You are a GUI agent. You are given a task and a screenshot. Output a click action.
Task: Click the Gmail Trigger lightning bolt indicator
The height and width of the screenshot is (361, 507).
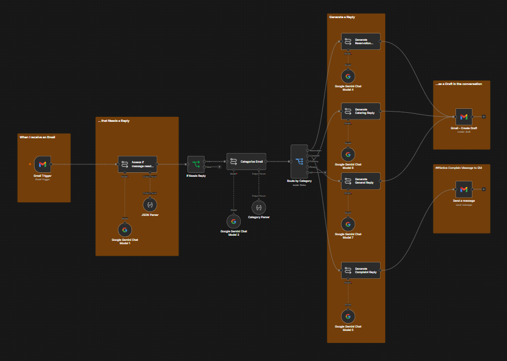point(30,164)
